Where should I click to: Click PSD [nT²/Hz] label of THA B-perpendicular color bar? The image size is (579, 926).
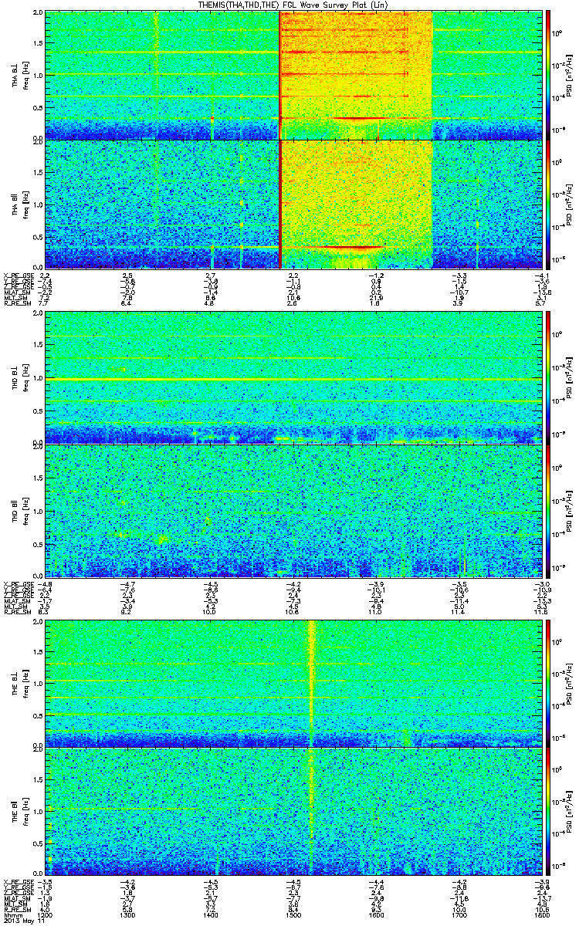coord(569,75)
